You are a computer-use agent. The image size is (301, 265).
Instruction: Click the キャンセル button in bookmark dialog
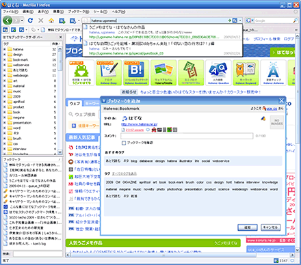(x=270, y=227)
